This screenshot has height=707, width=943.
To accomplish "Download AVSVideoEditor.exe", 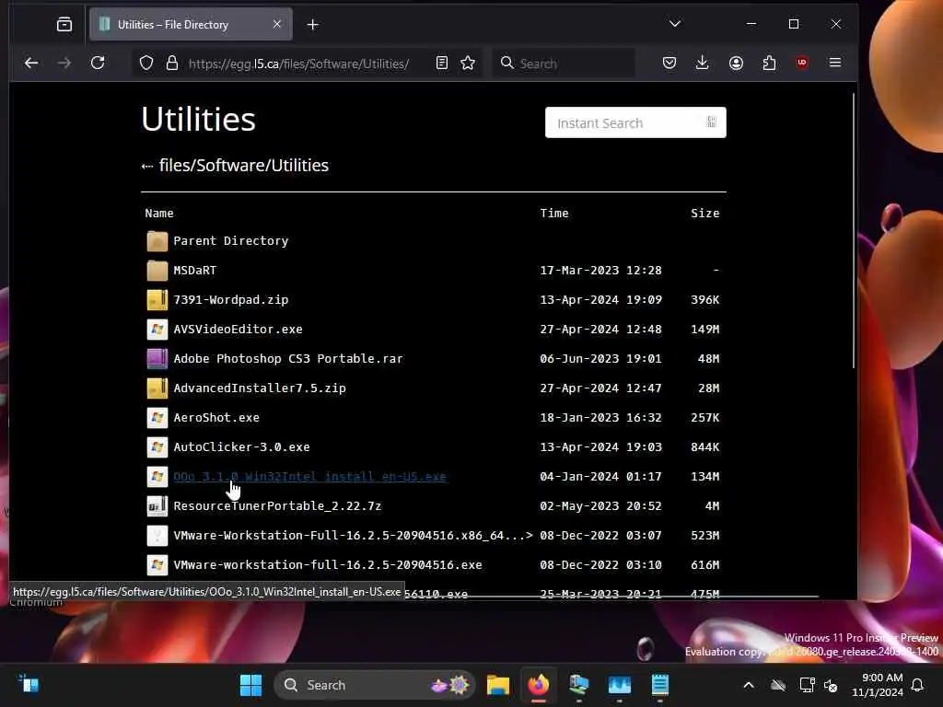I will click(239, 330).
